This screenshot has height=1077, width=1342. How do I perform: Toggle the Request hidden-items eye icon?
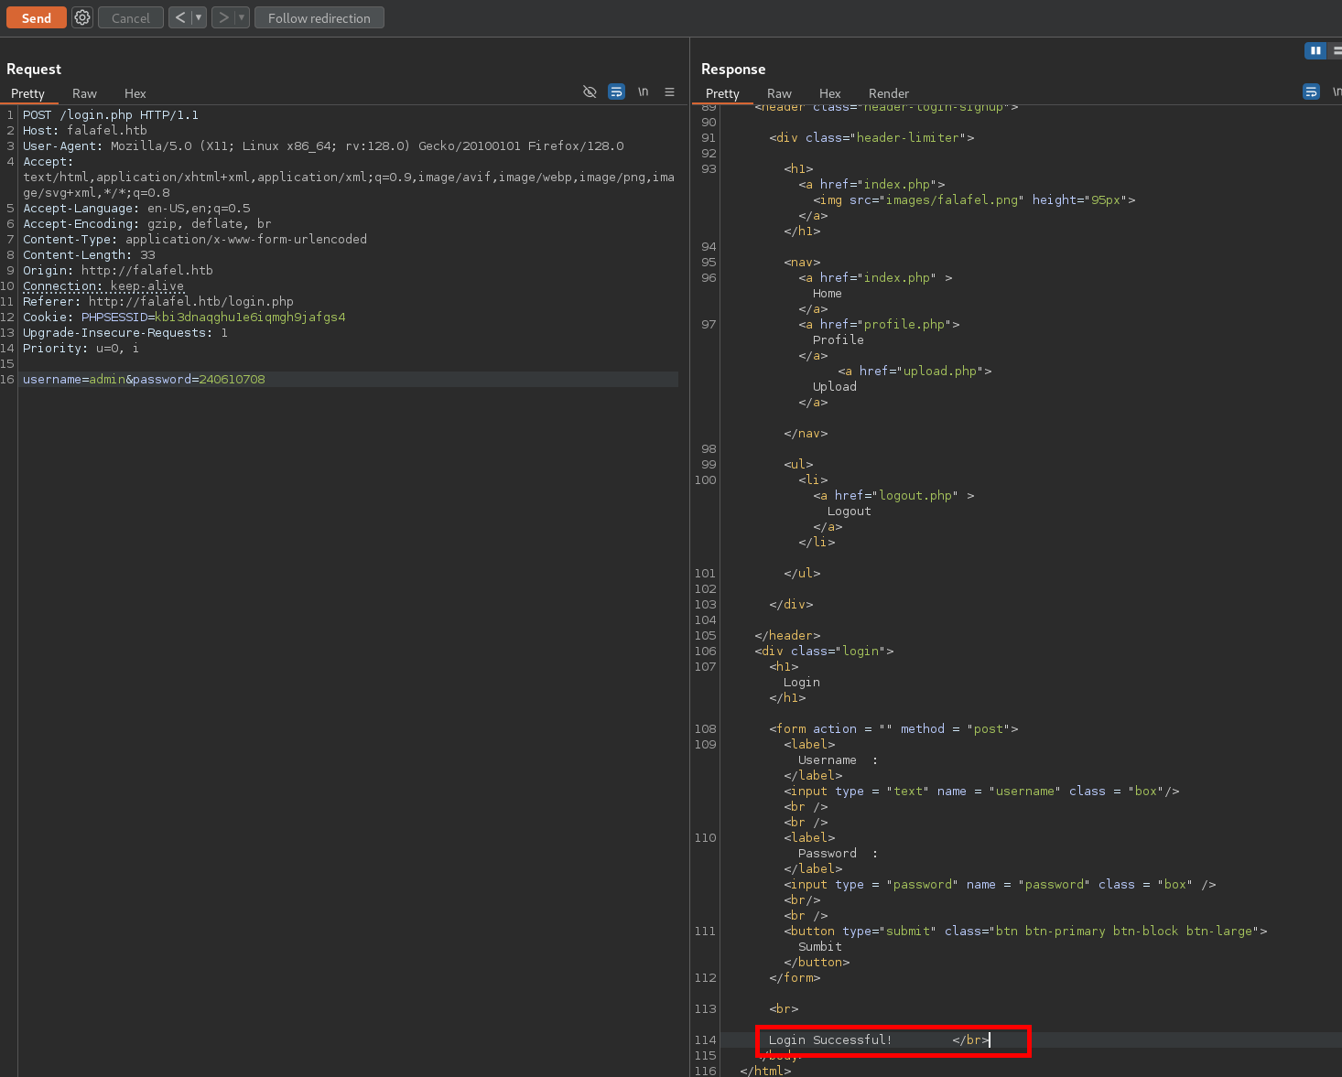point(590,92)
